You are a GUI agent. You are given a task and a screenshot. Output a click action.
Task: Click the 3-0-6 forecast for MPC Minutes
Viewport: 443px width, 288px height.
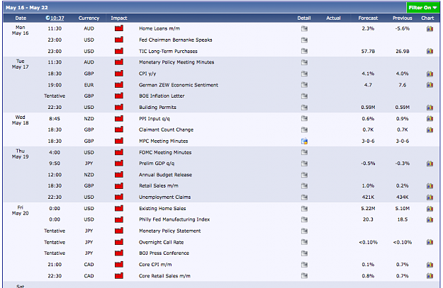point(368,141)
